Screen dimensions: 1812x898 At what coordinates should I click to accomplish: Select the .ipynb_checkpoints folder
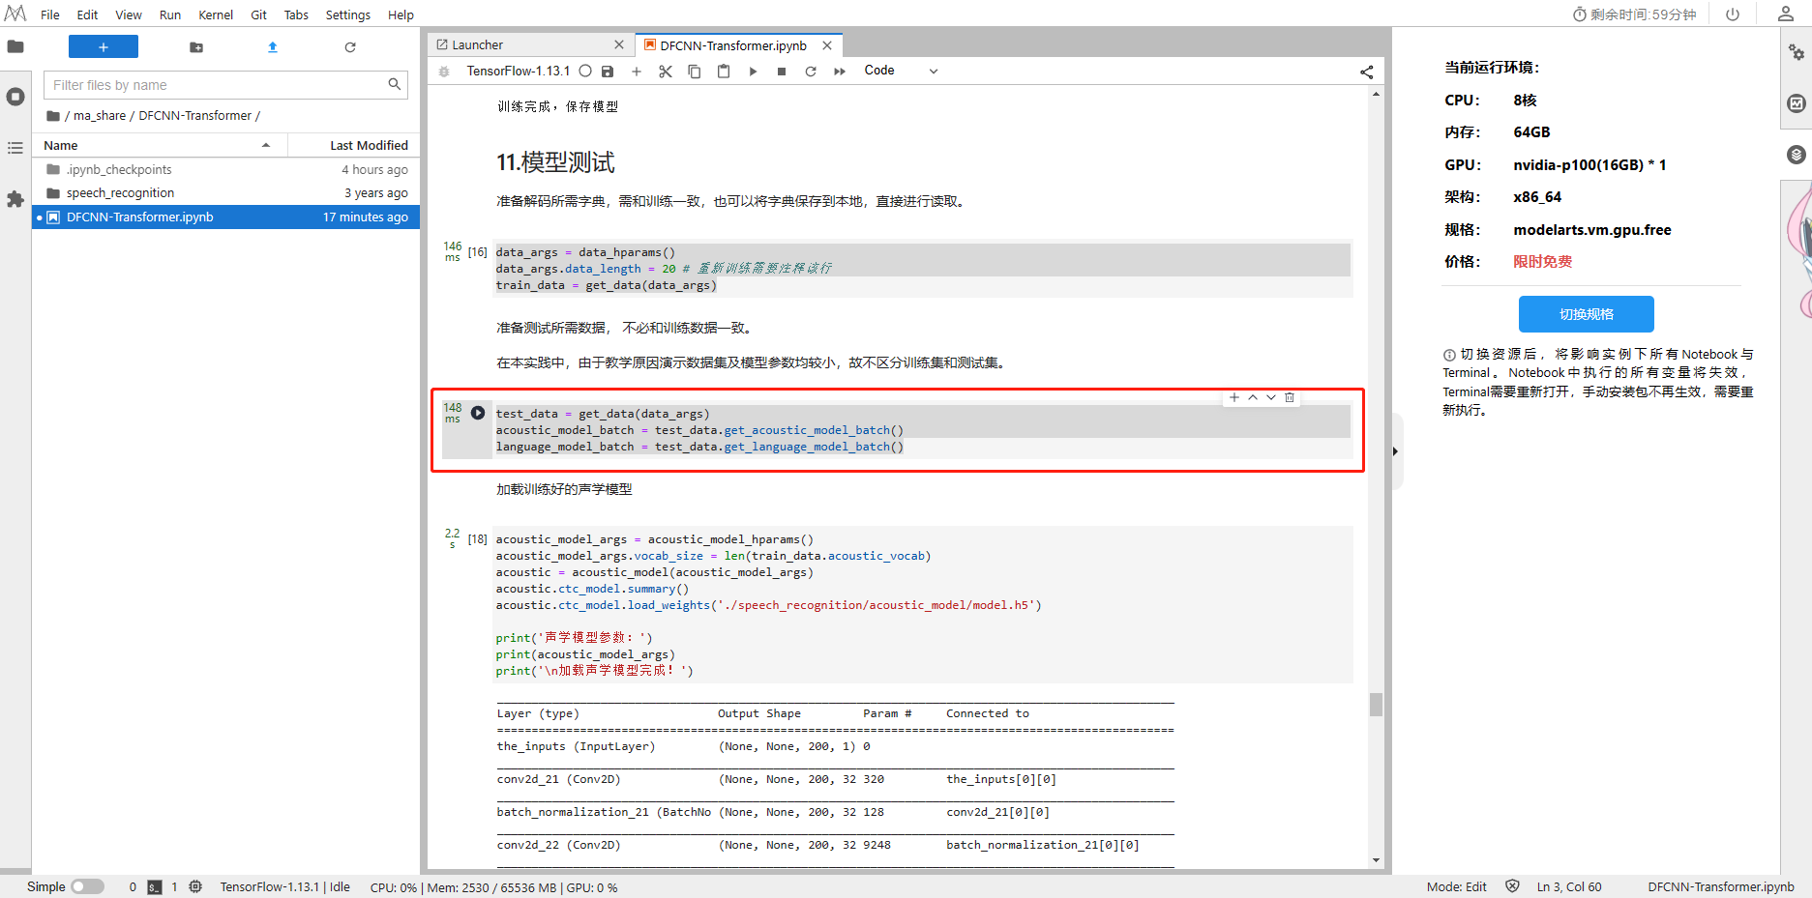225,169
